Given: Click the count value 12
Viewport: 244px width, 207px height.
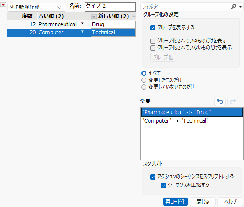Looking at the screenshot, I should point(33,24).
